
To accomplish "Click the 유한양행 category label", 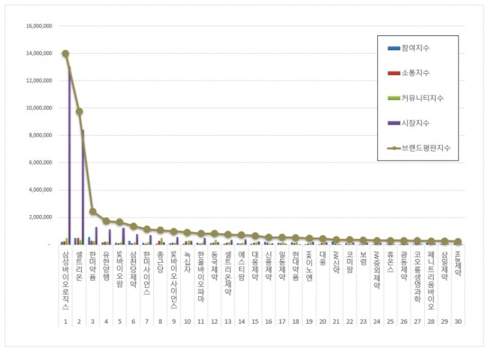I will click(x=106, y=266).
